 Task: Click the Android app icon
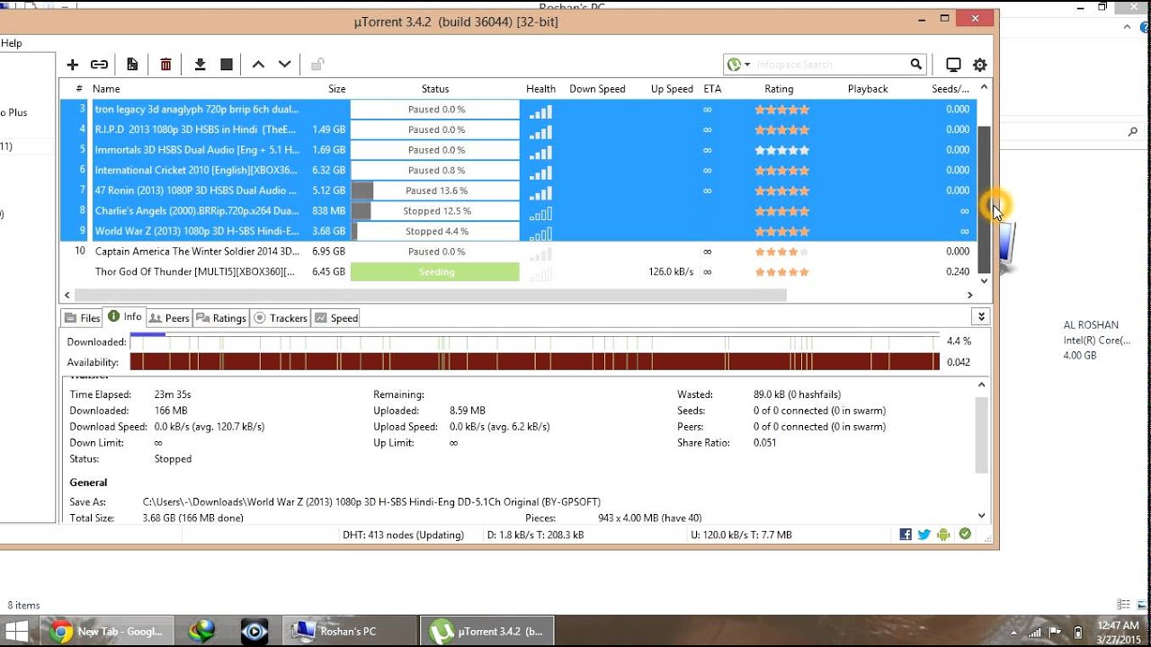coord(943,535)
